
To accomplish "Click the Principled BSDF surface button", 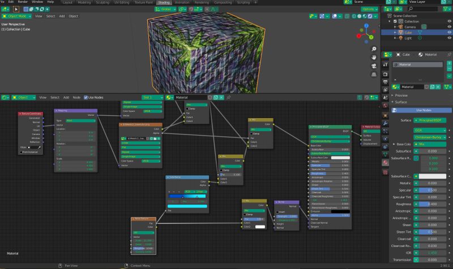I will (430, 120).
